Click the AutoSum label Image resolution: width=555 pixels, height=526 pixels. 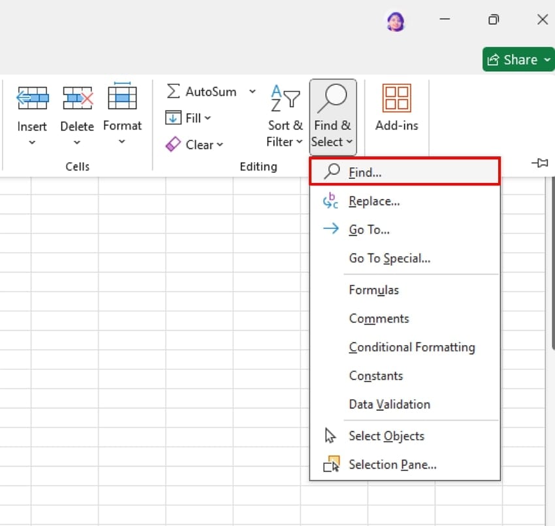(x=211, y=91)
